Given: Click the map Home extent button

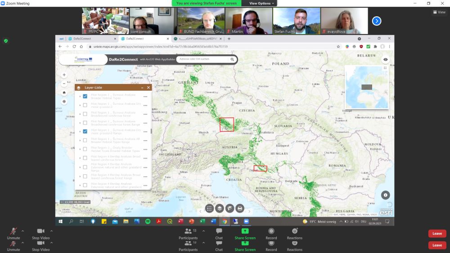Looking at the screenshot, I should (64, 93).
